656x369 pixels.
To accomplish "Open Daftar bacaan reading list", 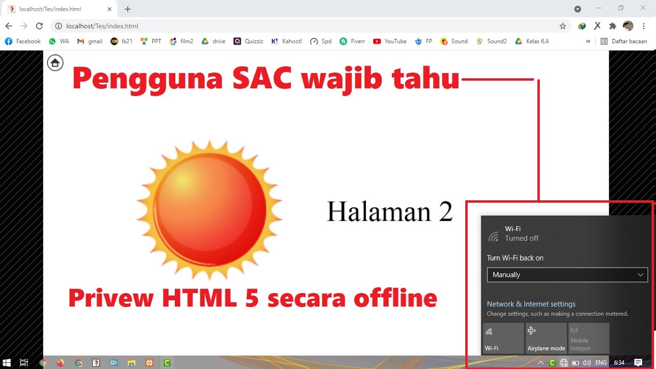I will (x=624, y=41).
